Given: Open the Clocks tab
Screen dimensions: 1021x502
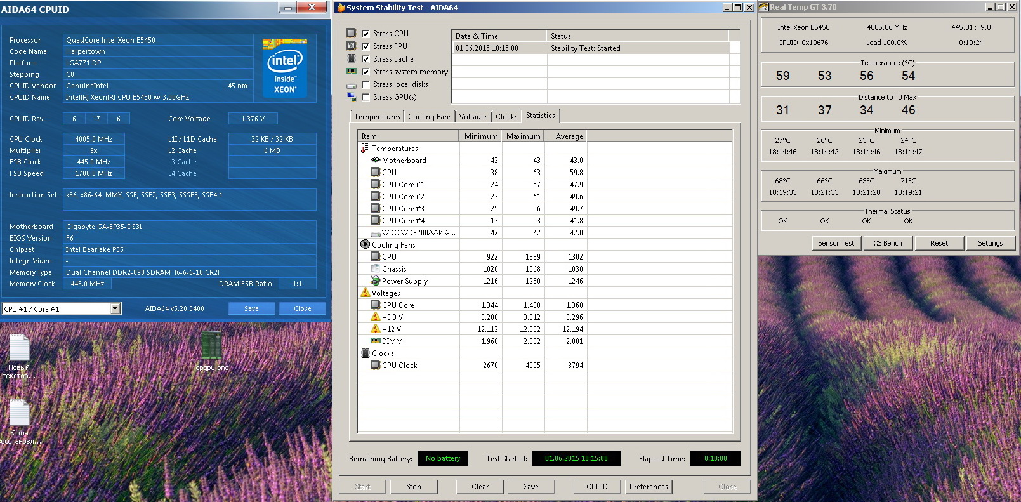Looking at the screenshot, I should click(506, 117).
